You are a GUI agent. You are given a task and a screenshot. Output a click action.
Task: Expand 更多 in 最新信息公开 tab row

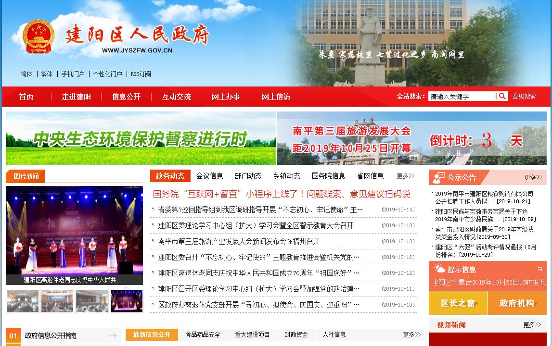coord(411,334)
